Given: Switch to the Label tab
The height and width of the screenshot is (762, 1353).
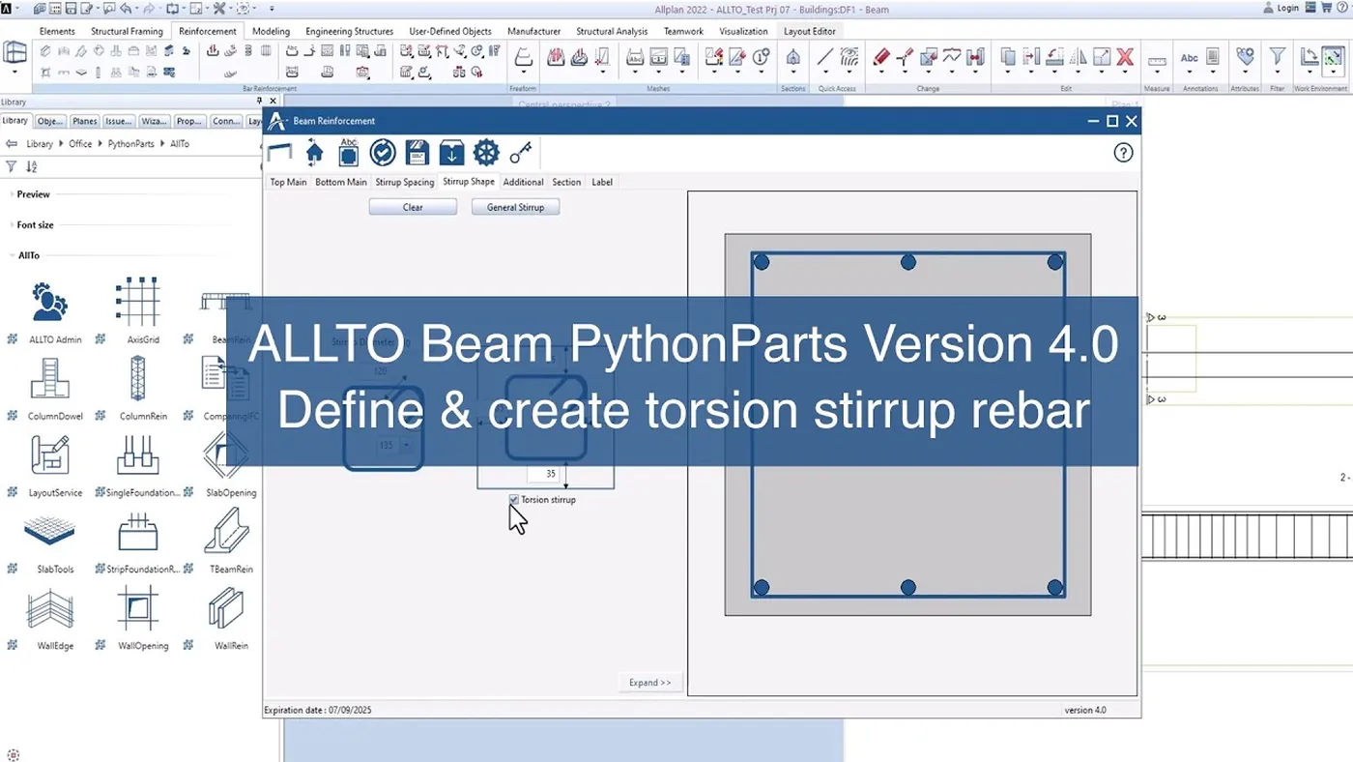Looking at the screenshot, I should [602, 182].
